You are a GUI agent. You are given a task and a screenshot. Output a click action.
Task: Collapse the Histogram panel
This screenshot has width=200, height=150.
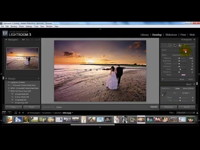[x=194, y=40]
